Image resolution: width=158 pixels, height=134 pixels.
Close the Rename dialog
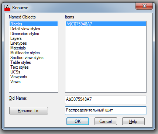[x=144, y=6]
